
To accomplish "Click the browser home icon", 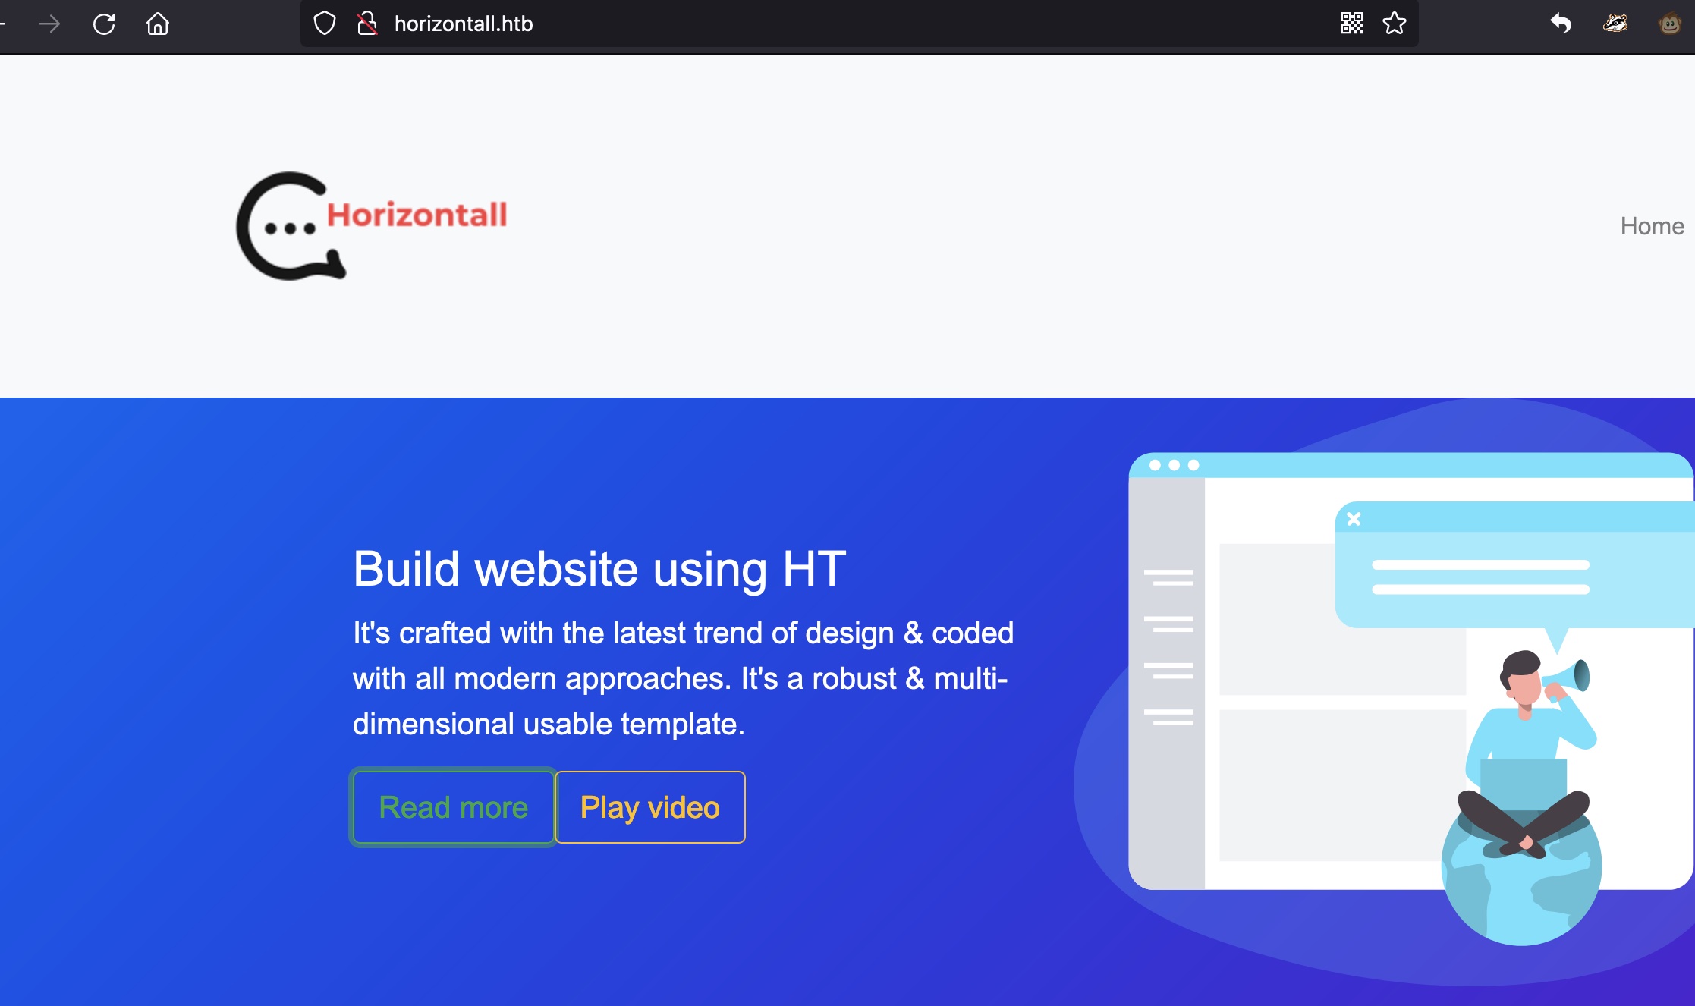I will point(158,24).
